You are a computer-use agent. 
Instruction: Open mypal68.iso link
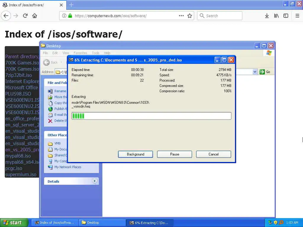click(x=18, y=156)
